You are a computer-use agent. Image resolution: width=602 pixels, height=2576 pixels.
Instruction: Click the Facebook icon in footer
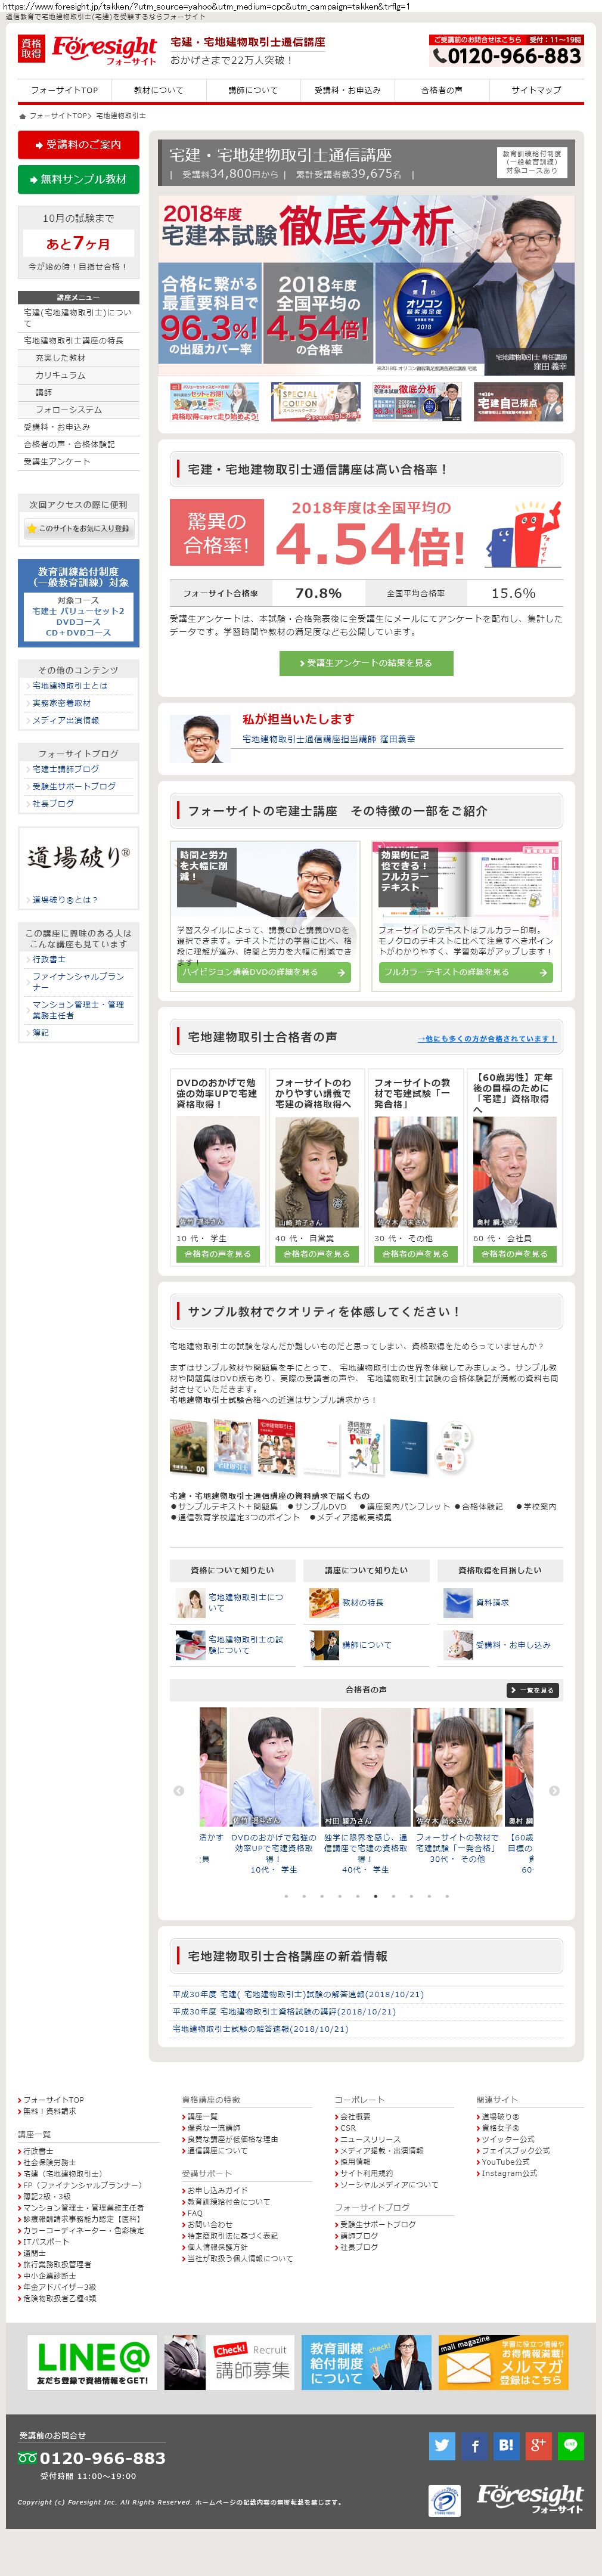click(474, 2445)
